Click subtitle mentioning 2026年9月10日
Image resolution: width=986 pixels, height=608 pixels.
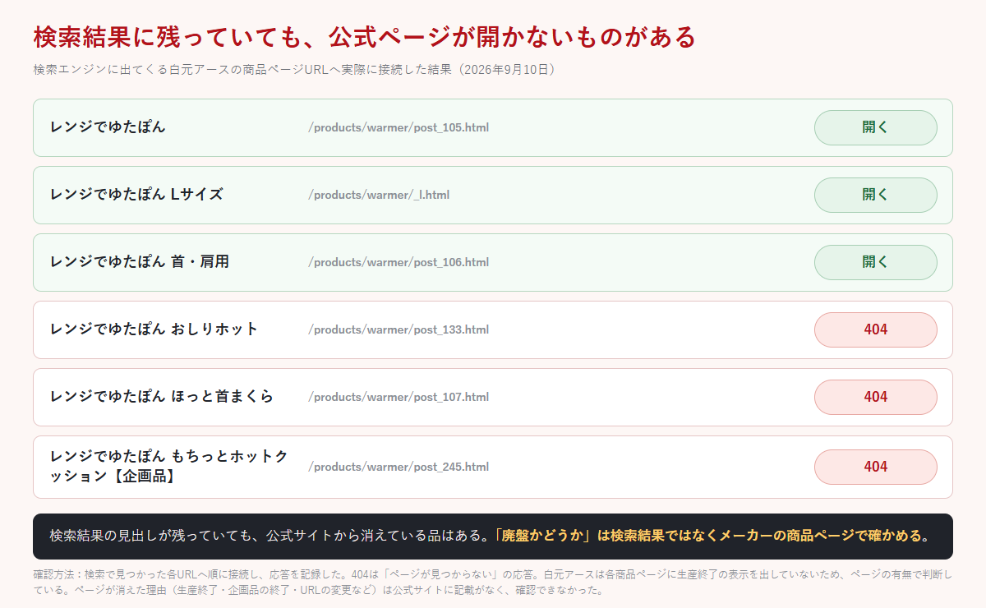(297, 70)
